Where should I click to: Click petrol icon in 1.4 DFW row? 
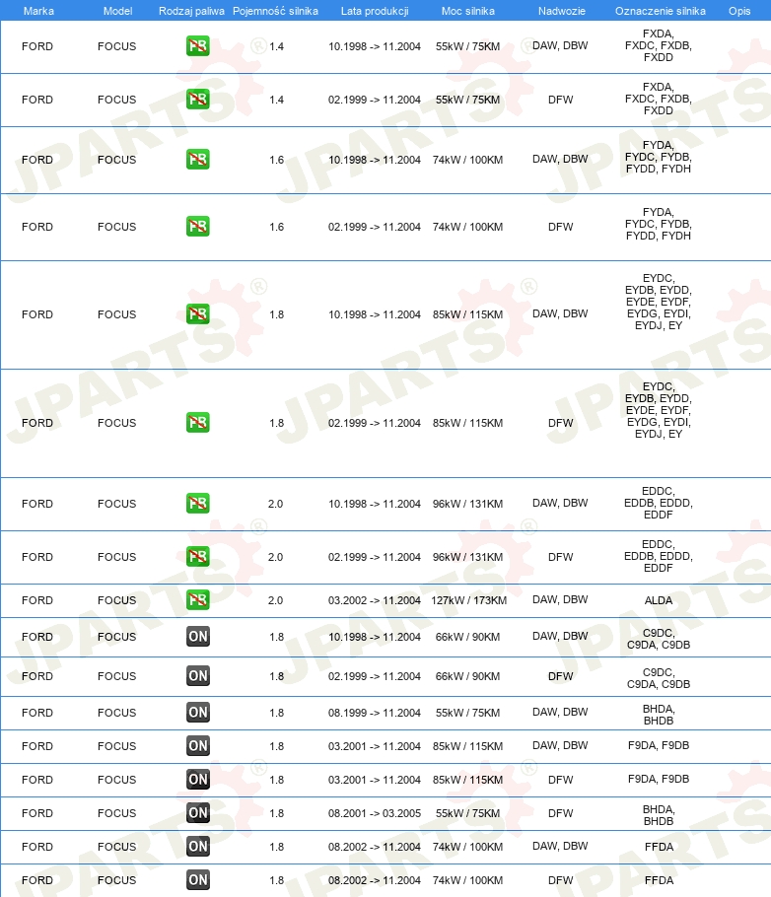coord(197,99)
